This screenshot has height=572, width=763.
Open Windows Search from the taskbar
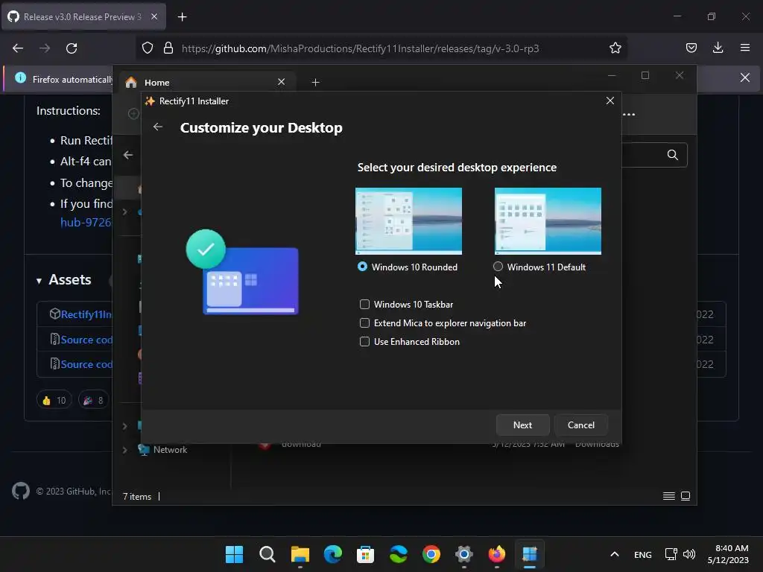(x=267, y=554)
